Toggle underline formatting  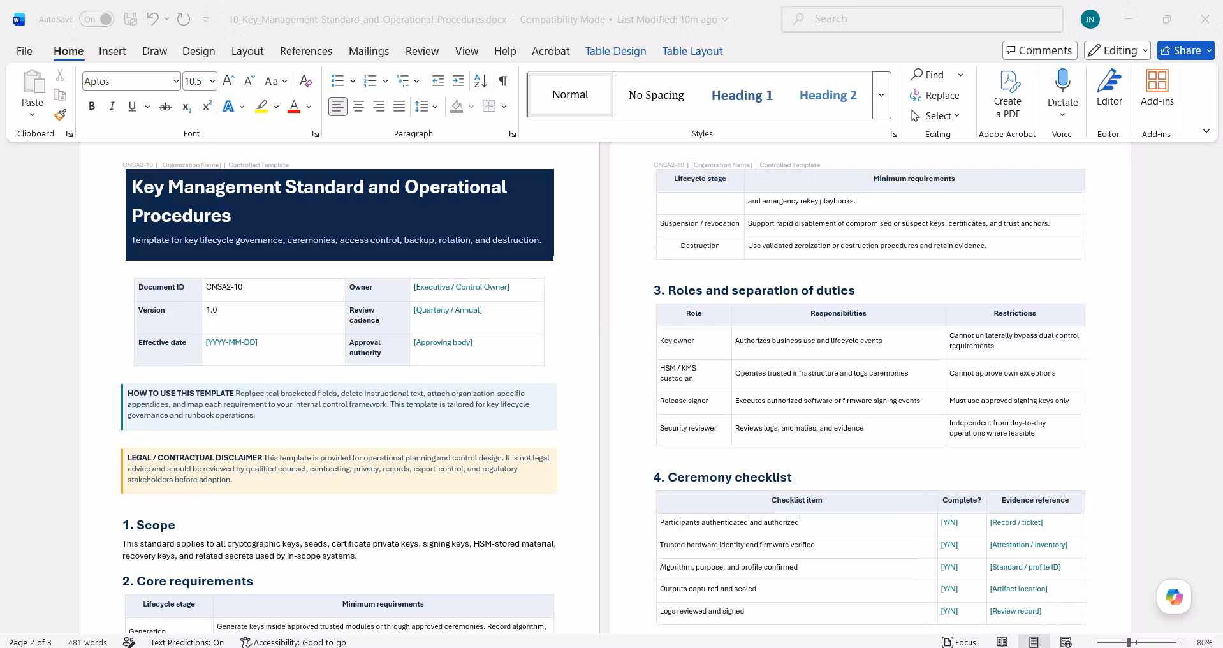(x=132, y=107)
